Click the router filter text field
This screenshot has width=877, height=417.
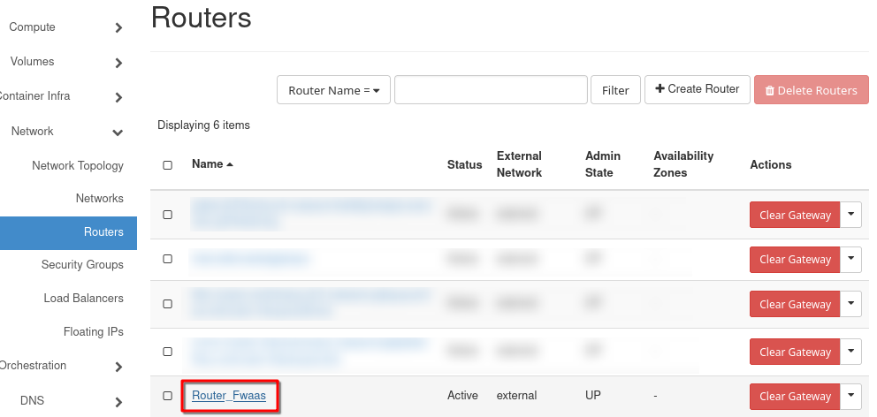(491, 90)
